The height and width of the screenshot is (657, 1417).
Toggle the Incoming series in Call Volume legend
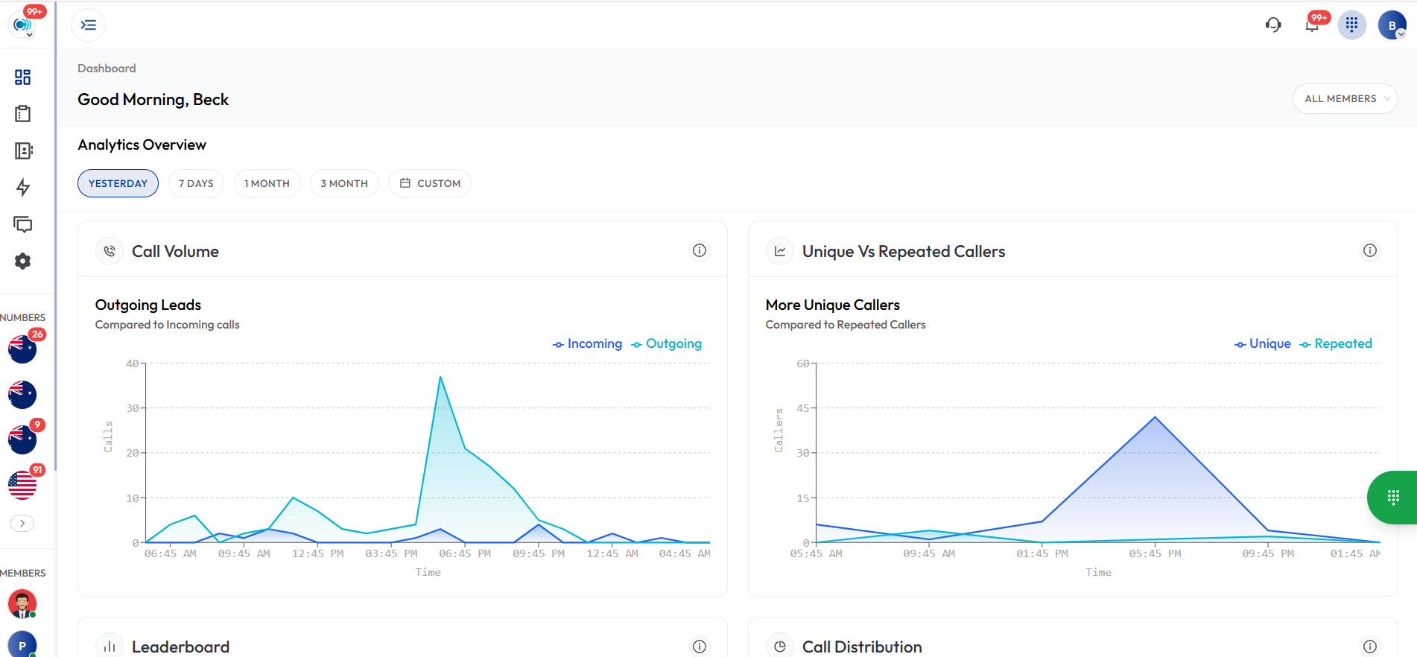pyautogui.click(x=587, y=343)
